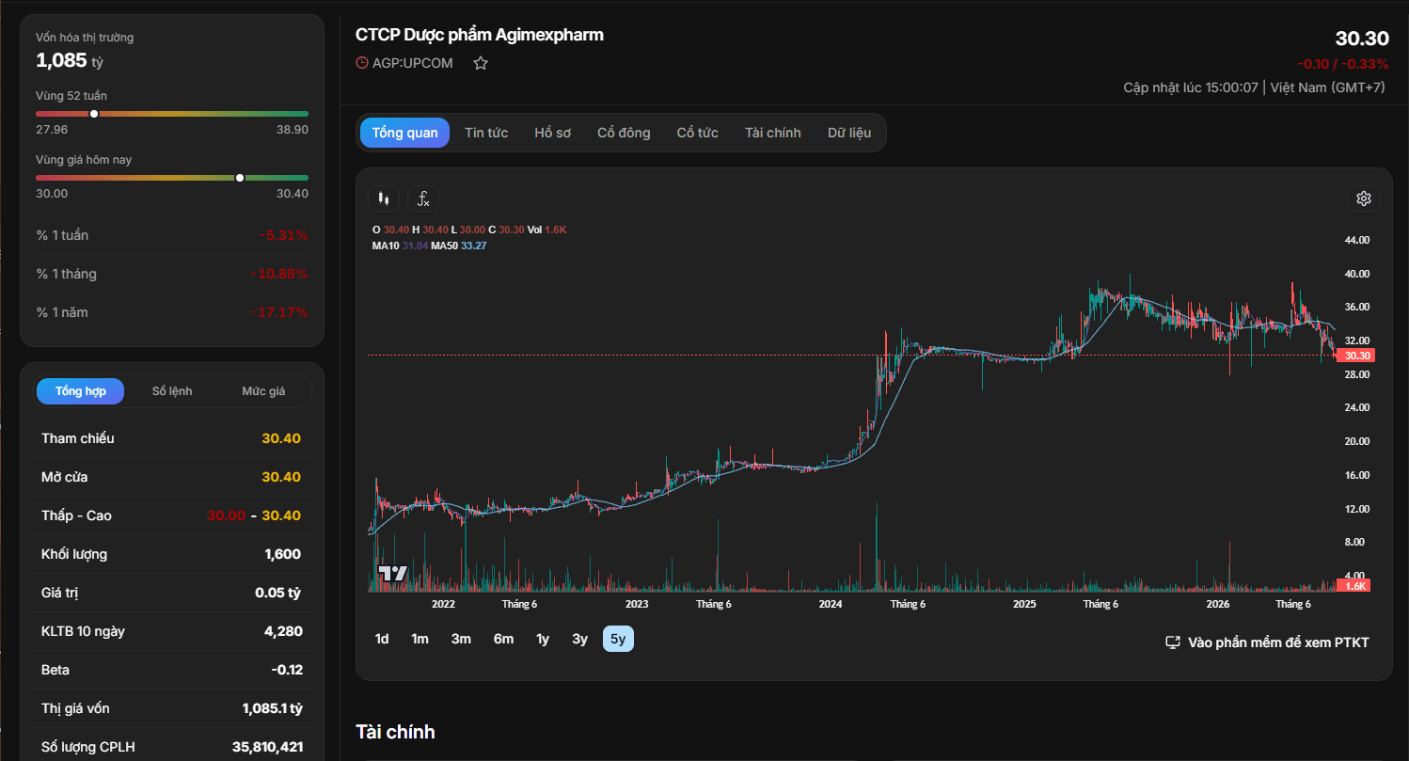Click the 44.00 label on the price axis
Viewport: 1409px width, 761px height.
coord(1356,240)
